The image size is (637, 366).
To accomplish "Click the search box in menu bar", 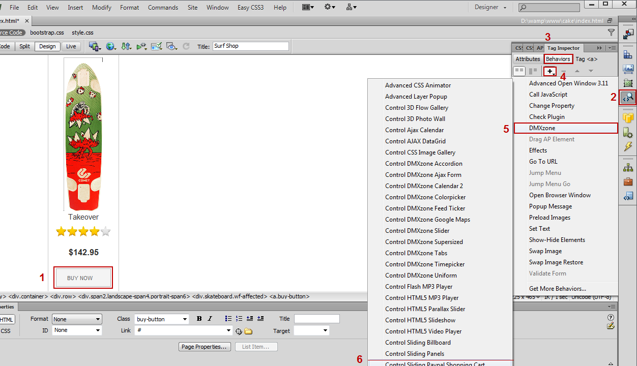I will click(549, 8).
